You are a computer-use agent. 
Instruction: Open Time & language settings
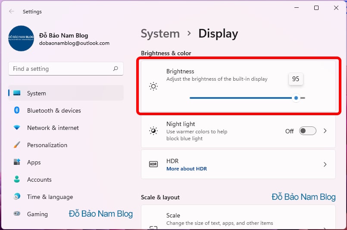pos(66,197)
